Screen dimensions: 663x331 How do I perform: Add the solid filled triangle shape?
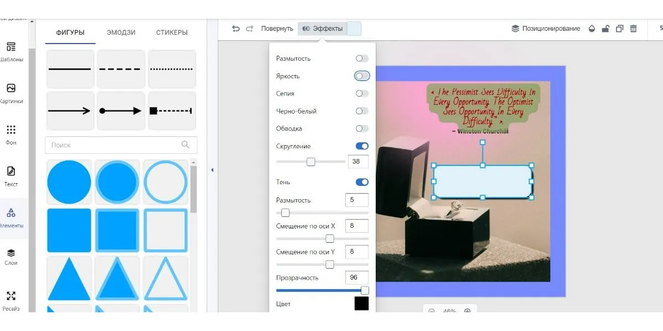coord(69,279)
